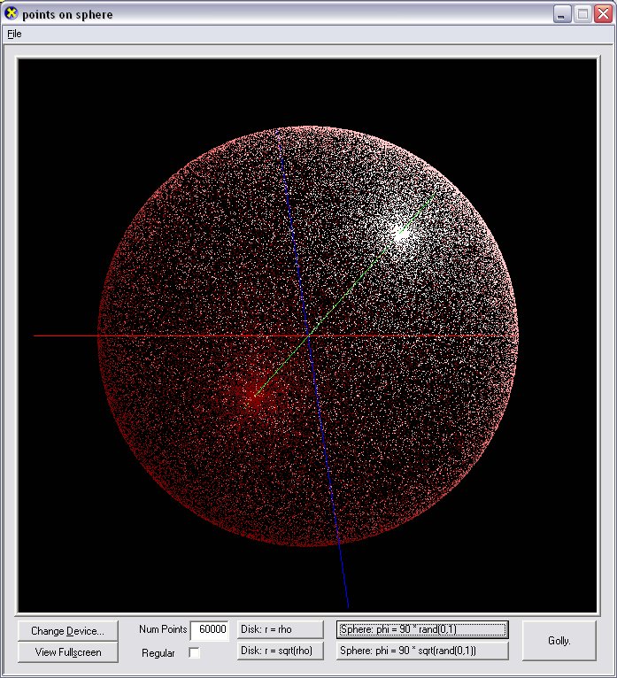The width and height of the screenshot is (617, 678).
Task: Click the bottom end of the blue axis
Action: click(348, 606)
